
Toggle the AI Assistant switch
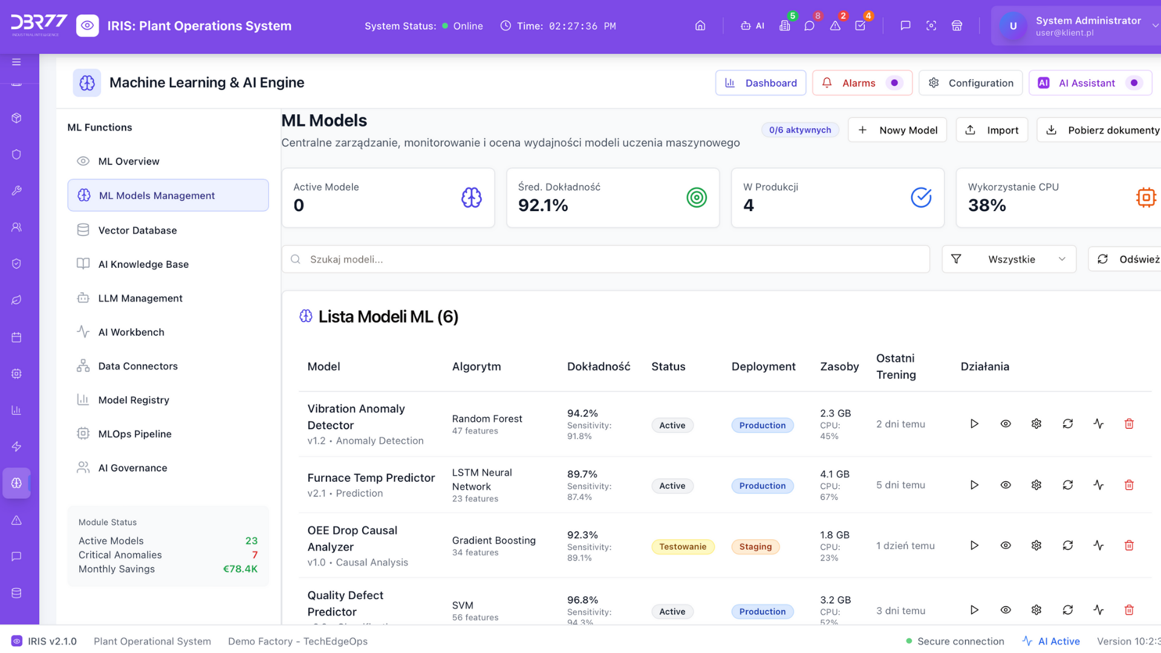pyautogui.click(x=1134, y=83)
